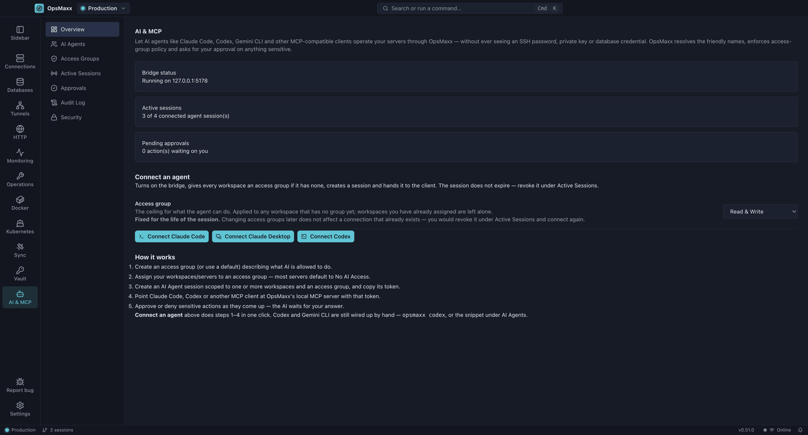Click the Connect Claude Code button
The height and width of the screenshot is (435, 808).
click(172, 237)
